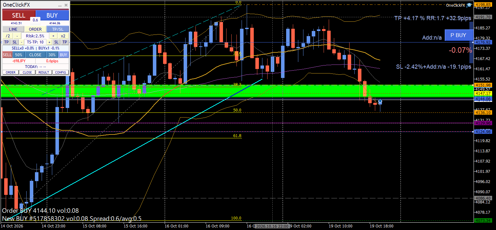Toggle the LINE mode button
496x230 pixels.
pyautogui.click(x=13, y=29)
